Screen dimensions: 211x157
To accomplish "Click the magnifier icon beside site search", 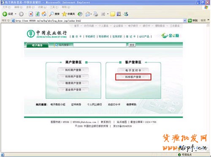I will coord(56,45).
